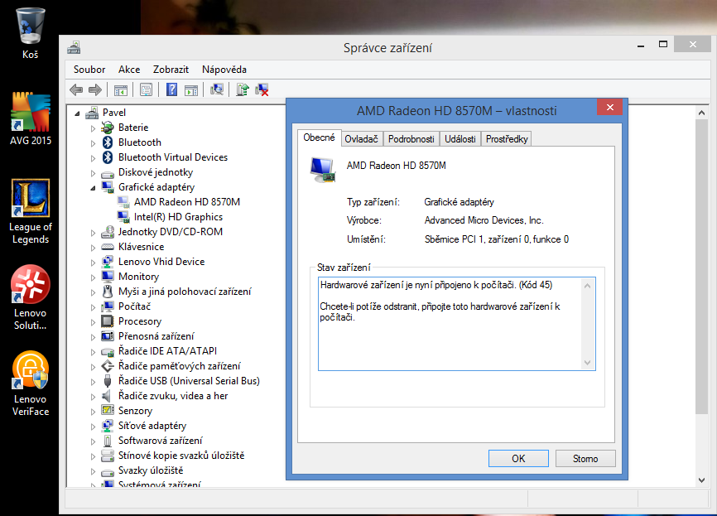Click the device status box scroll-down arrow
The height and width of the screenshot is (516, 717).
[588, 363]
